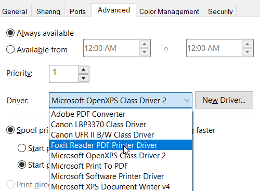Screen dimensions: 260x191
Task: Switch to the Security tab
Action: coord(220,11)
